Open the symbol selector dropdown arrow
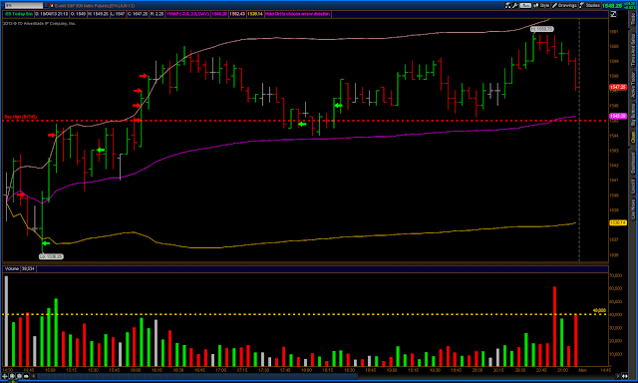This screenshot has height=383, width=638. click(46, 5)
